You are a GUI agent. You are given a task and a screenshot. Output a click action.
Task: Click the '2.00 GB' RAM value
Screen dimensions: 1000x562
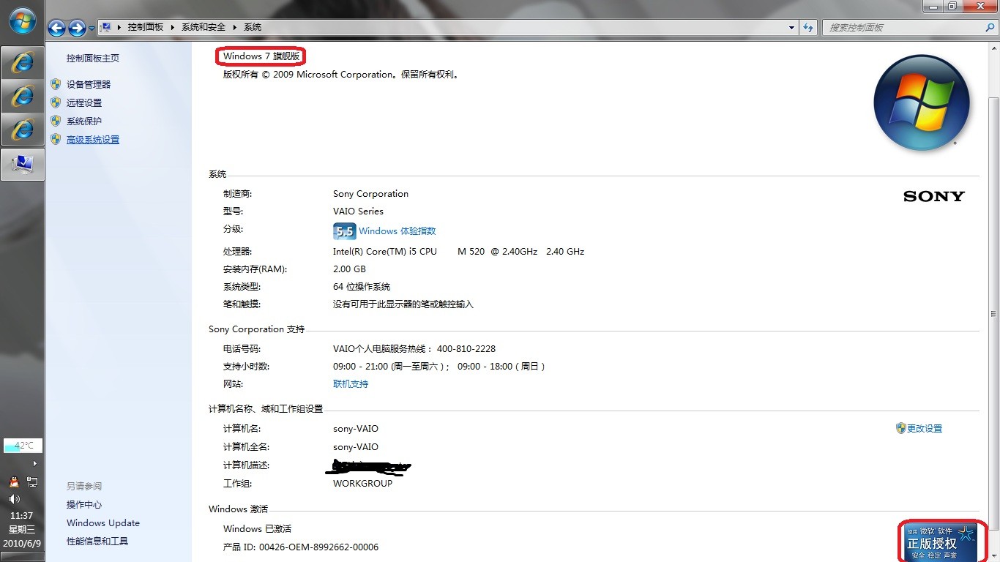click(349, 269)
